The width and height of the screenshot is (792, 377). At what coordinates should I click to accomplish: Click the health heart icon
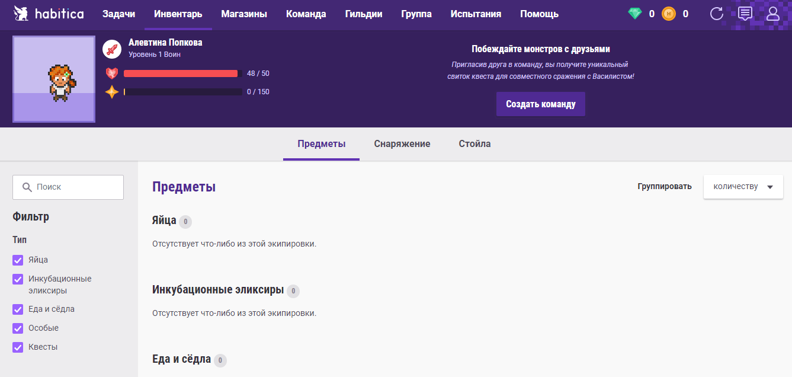click(112, 74)
